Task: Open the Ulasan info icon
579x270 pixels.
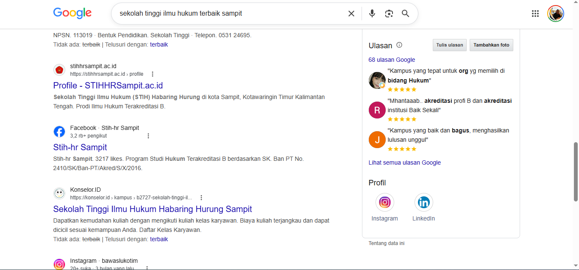Action: [399, 45]
